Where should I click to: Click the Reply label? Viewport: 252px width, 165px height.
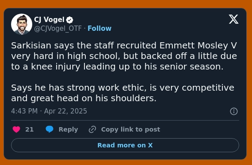coord(68,129)
